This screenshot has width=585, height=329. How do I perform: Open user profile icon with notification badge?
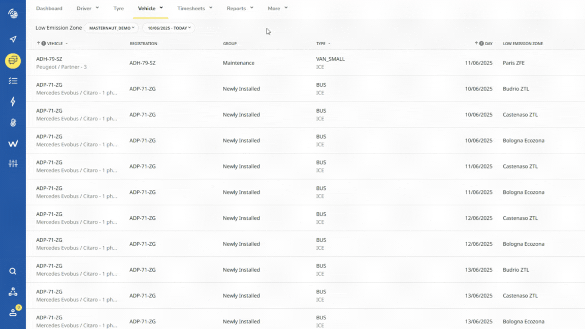tap(13, 312)
